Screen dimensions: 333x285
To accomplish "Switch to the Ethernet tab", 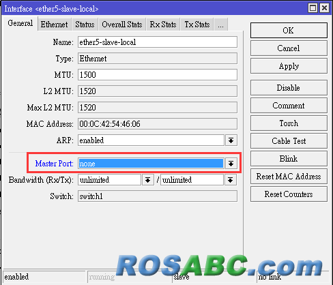I will tap(54, 25).
